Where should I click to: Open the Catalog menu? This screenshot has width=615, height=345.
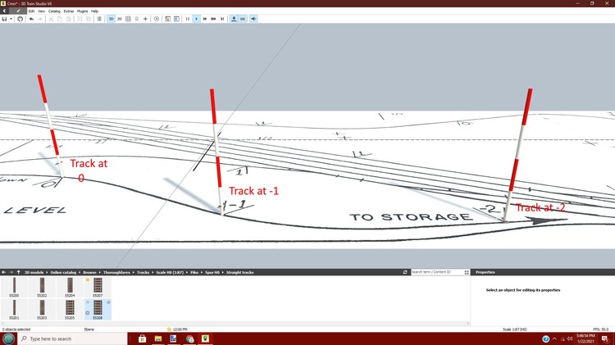click(x=54, y=11)
